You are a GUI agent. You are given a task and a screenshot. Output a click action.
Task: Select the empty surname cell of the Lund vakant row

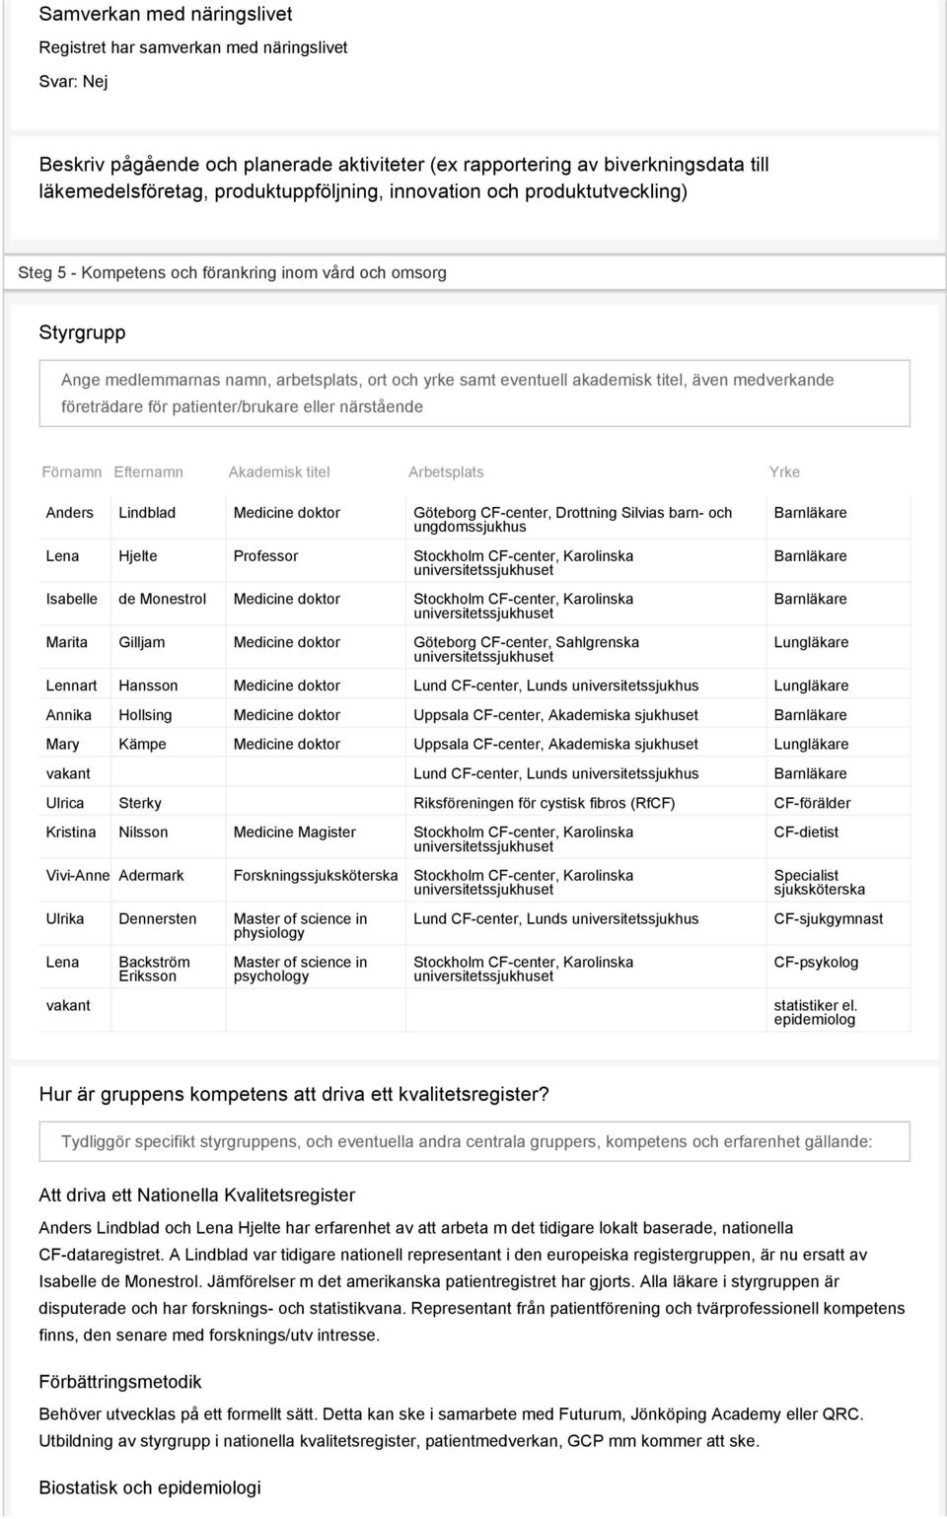point(169,774)
